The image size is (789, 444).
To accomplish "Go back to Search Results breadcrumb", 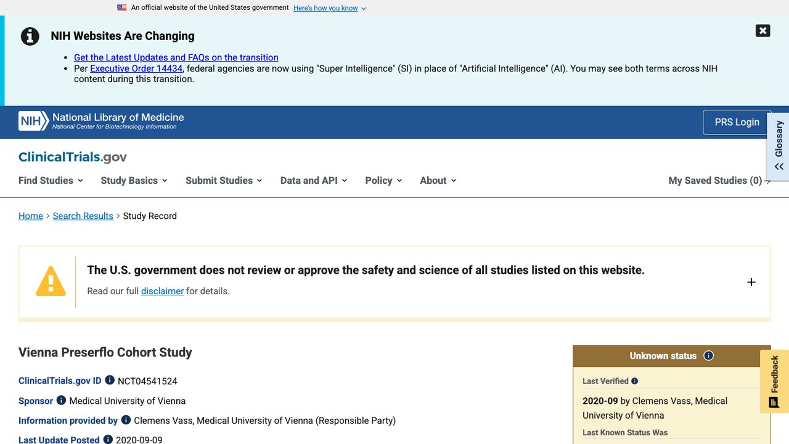I will point(83,216).
